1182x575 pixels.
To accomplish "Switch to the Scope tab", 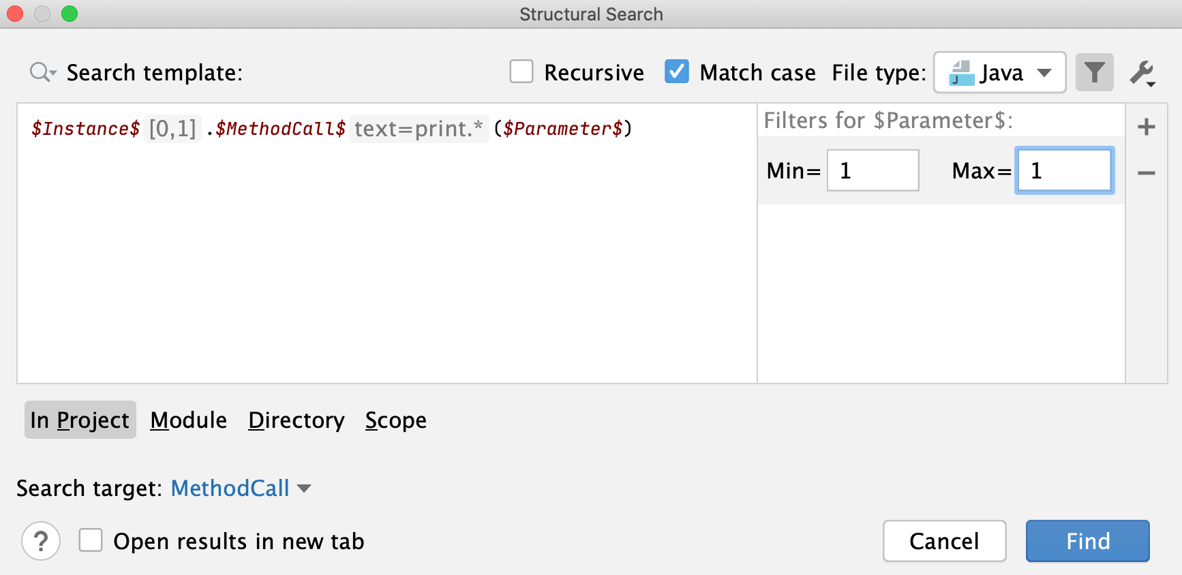I will pos(396,420).
